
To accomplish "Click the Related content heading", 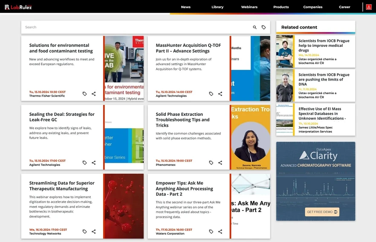I will 299,27.
